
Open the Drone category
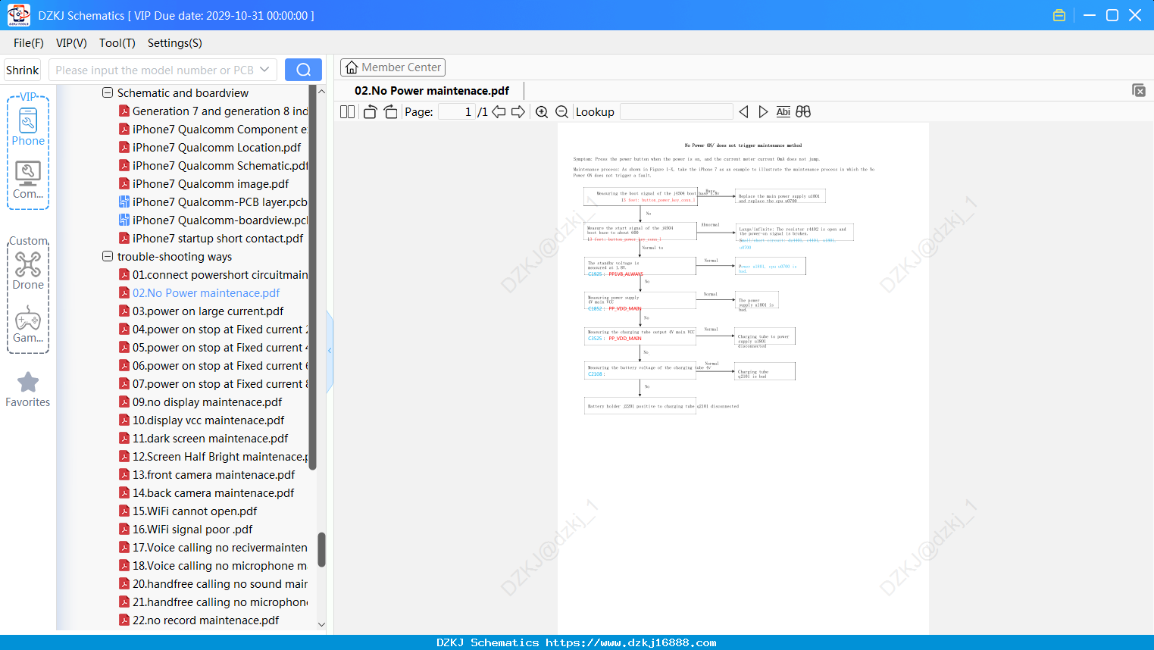click(x=28, y=271)
